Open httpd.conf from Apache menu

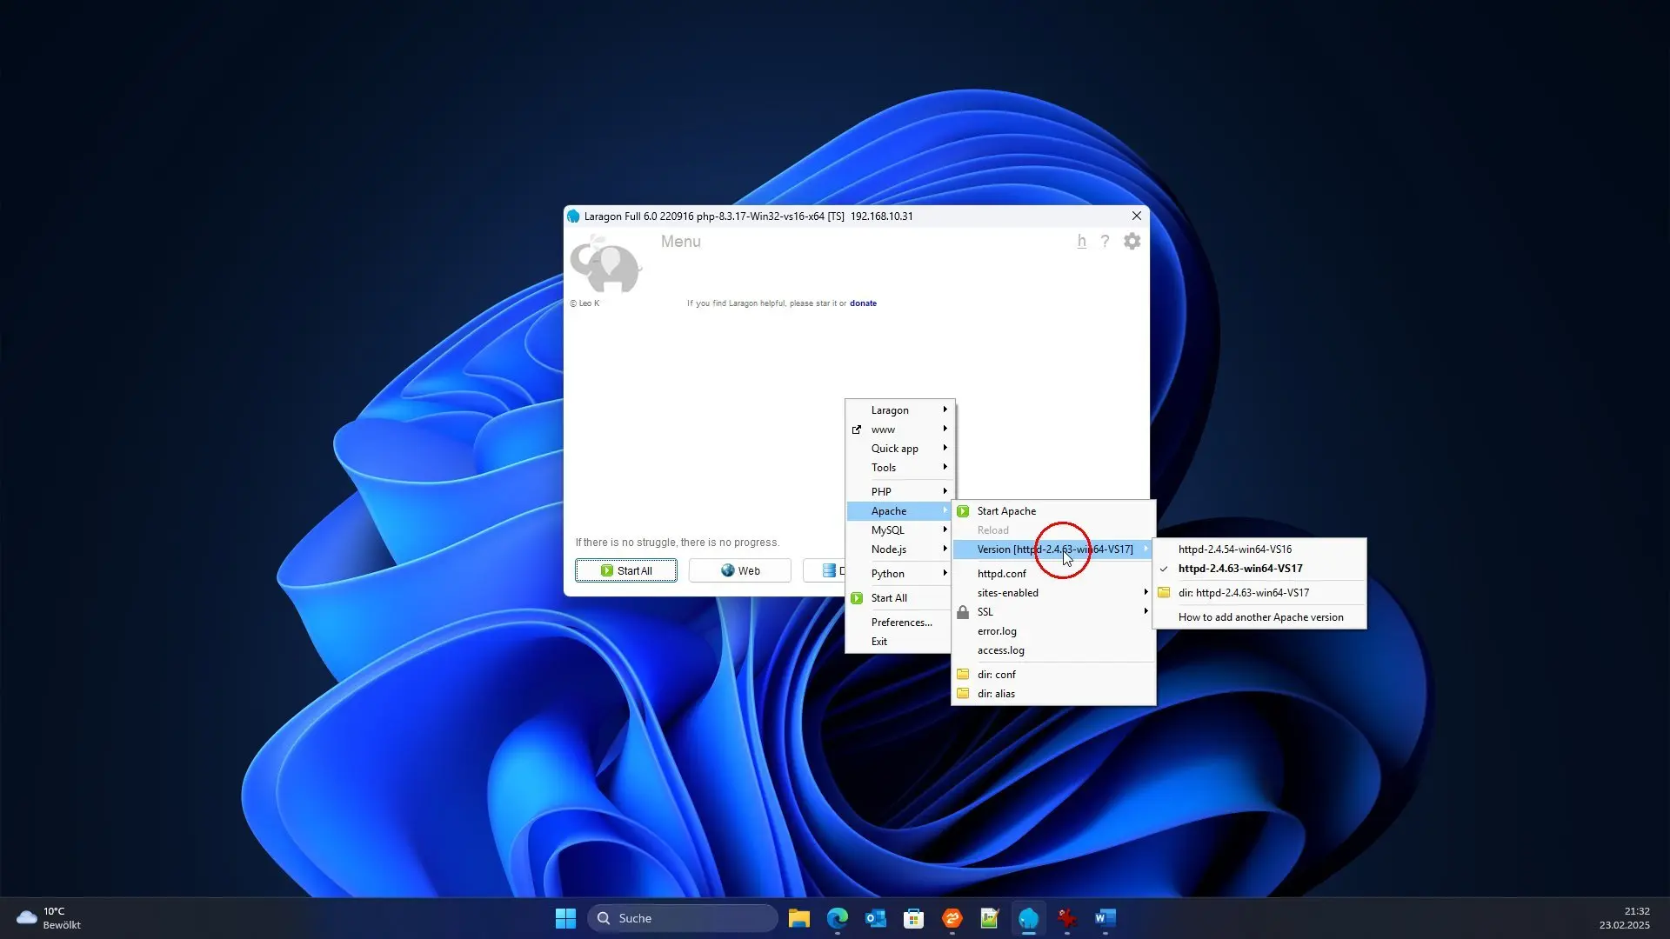tap(1053, 574)
